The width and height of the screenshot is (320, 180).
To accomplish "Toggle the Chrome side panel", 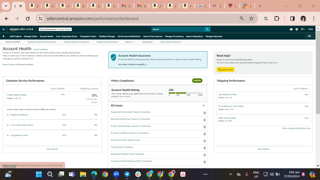I will 292,19.
